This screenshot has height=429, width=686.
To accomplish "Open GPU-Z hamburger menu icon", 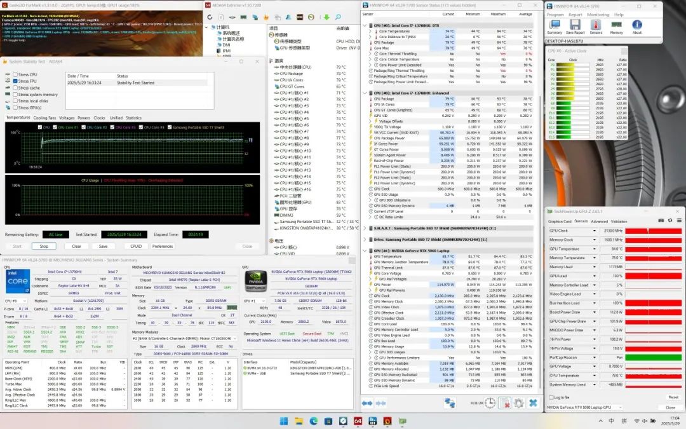I will pyautogui.click(x=679, y=220).
